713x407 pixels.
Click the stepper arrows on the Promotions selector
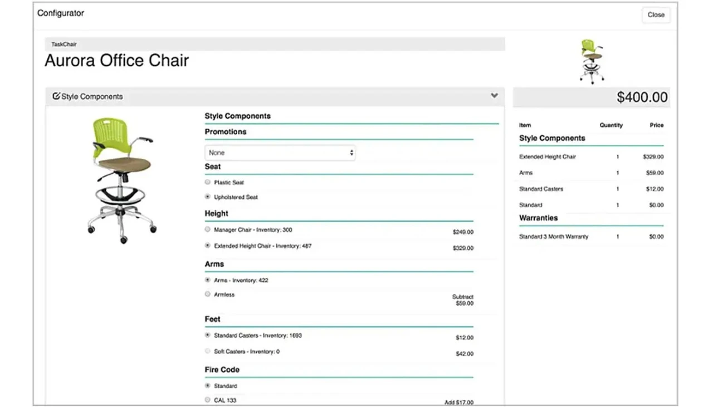351,152
